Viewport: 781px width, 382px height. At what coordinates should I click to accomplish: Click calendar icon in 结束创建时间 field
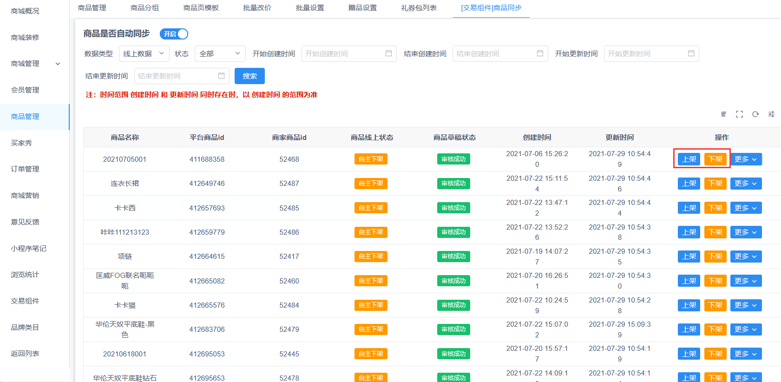pos(540,53)
